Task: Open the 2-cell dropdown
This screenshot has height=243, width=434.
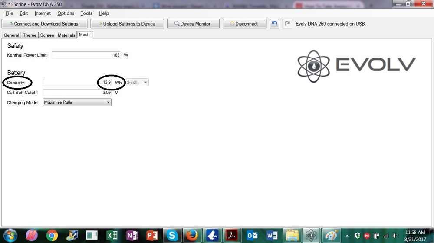Action: (137, 83)
